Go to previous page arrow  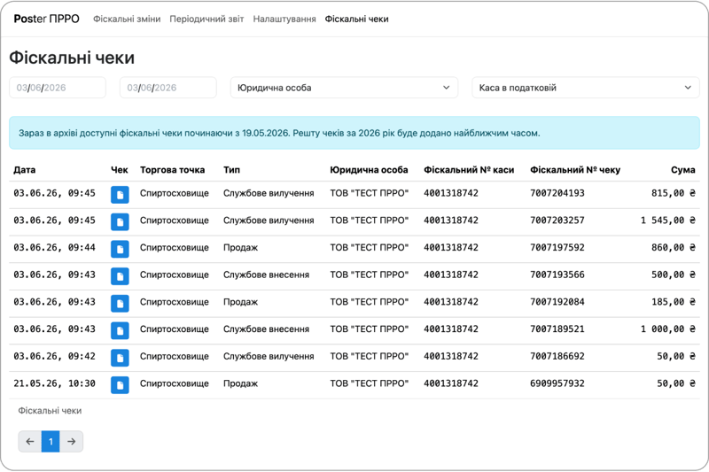30,441
